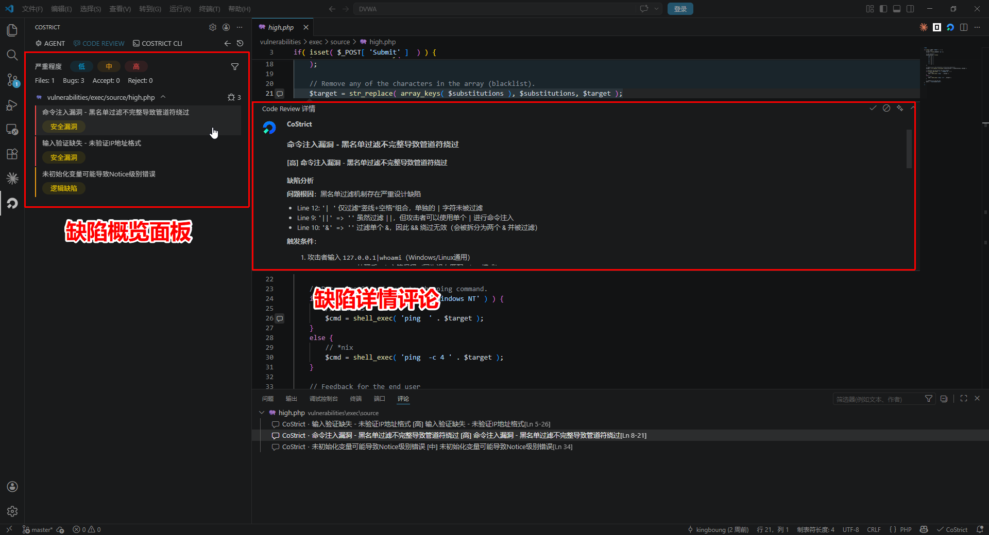Image resolution: width=989 pixels, height=535 pixels.
Task: Collapse the Code Review details panel
Action: pos(912,108)
